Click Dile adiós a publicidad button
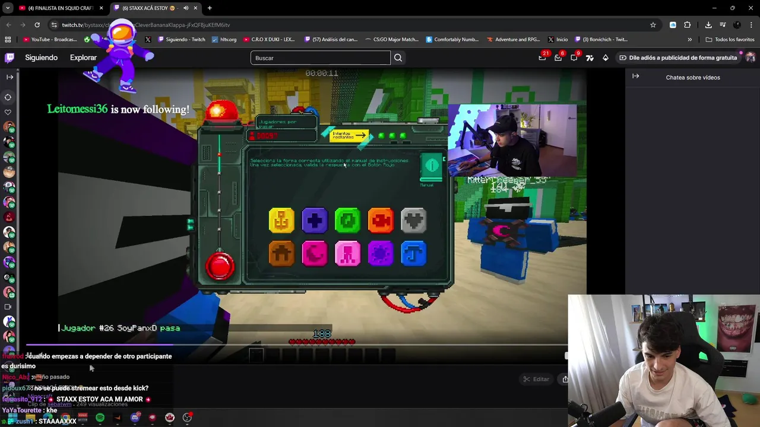This screenshot has height=427, width=760. pos(677,58)
